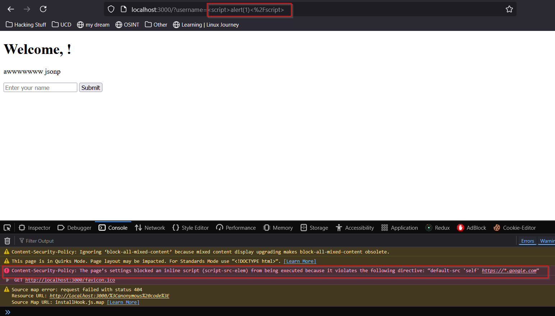The height and width of the screenshot is (316, 555).
Task: Reload the page with the refresh icon
Action: click(43, 9)
